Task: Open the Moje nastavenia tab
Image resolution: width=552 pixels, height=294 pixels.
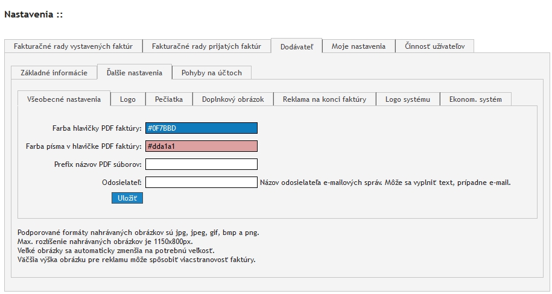Action: pyautogui.click(x=358, y=46)
